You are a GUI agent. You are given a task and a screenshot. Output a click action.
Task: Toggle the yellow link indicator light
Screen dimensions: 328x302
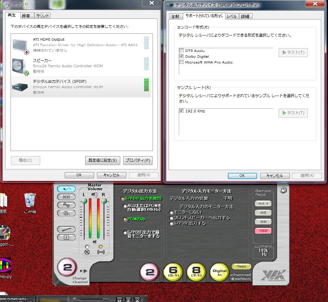tap(101, 246)
